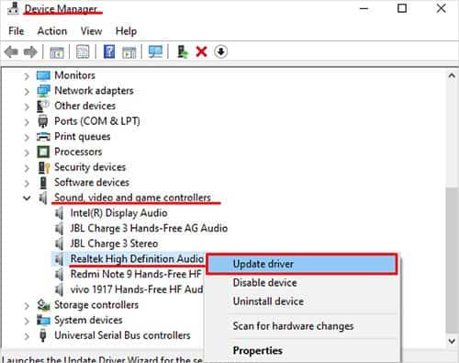Click the vertical scrollbar thumb
459x363 pixels.
tap(452, 260)
